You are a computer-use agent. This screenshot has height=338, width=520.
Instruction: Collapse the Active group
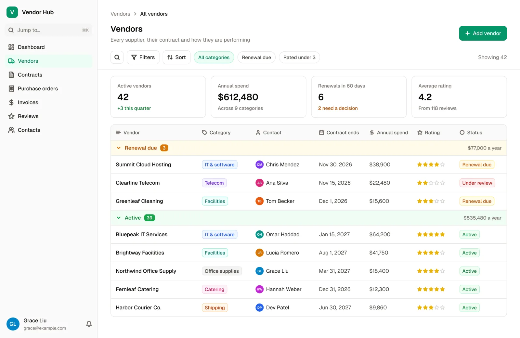point(119,218)
